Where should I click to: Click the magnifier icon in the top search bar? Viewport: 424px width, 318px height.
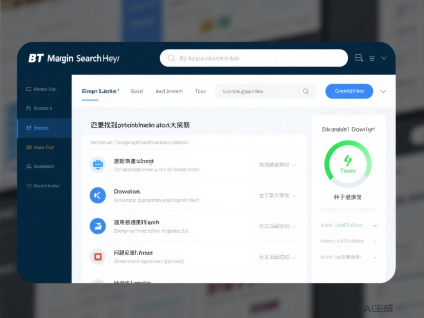coord(171,58)
